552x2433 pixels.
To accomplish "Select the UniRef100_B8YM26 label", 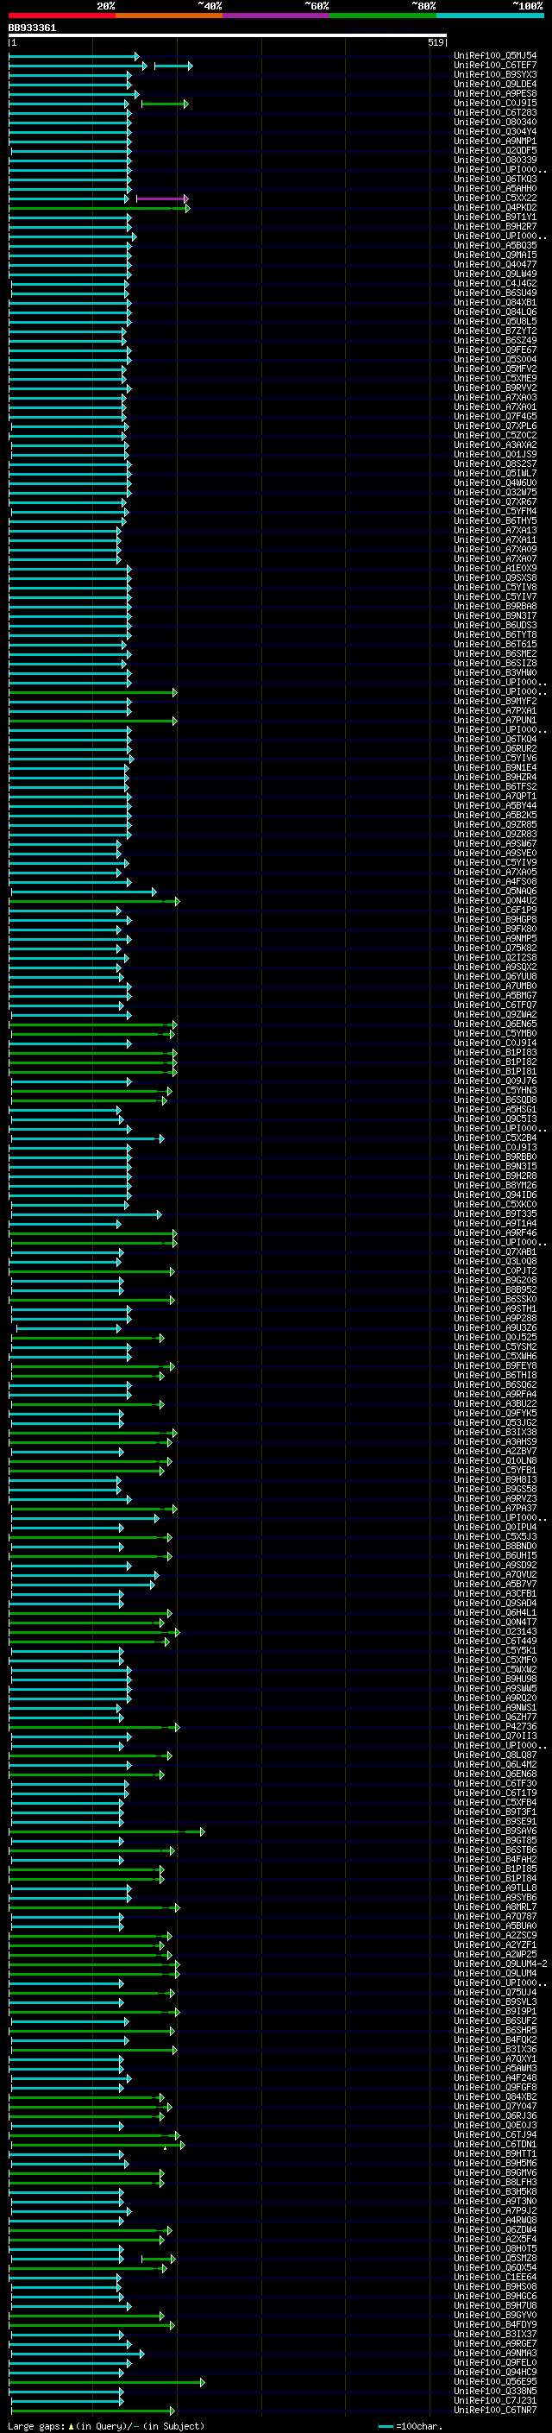I will tap(495, 1185).
